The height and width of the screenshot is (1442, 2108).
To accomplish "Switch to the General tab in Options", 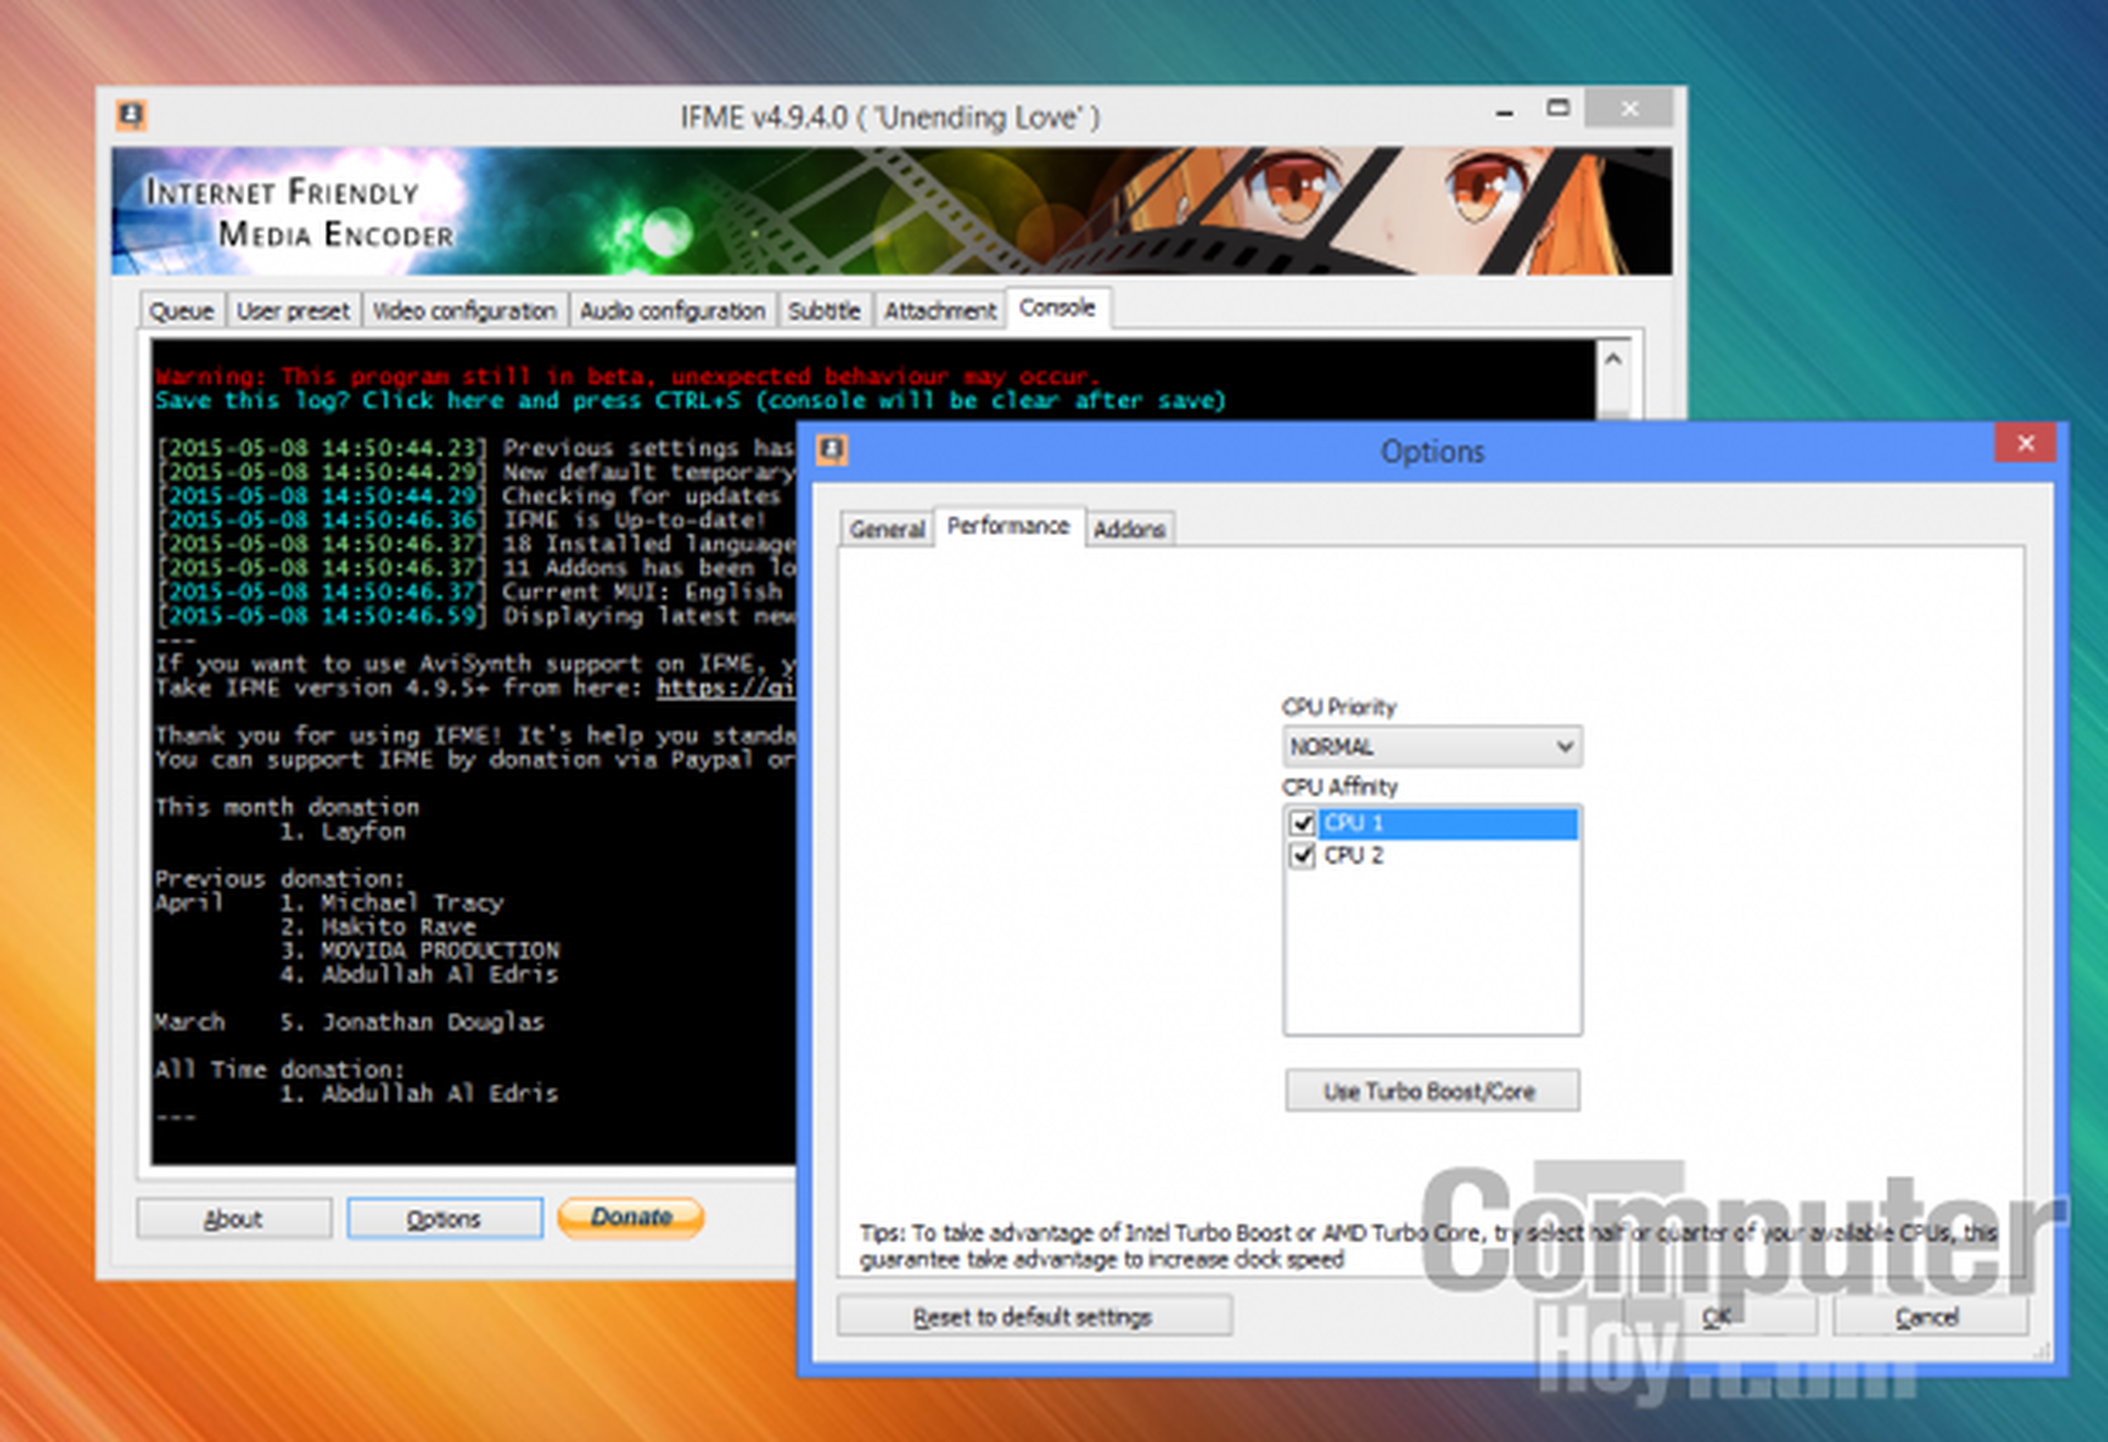I will point(886,529).
